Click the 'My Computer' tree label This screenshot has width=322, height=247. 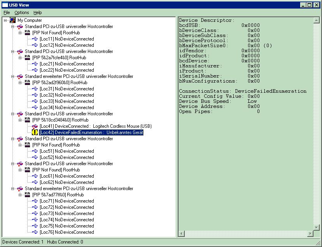pos(30,20)
